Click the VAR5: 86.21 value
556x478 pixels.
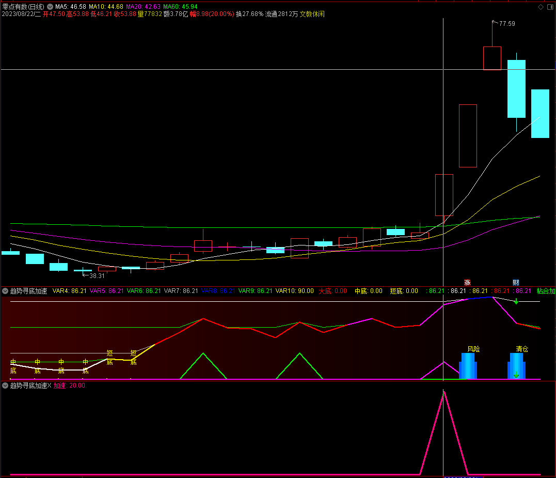(x=107, y=291)
